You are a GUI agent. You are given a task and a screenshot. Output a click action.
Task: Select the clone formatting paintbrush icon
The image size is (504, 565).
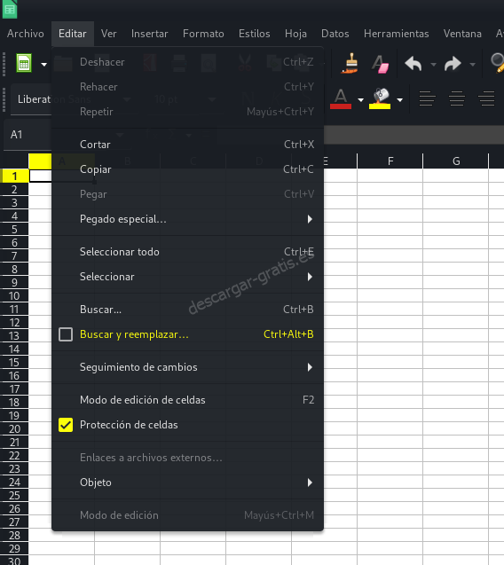pos(350,63)
